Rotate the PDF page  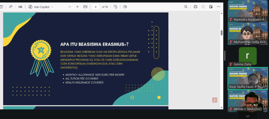(115, 7)
